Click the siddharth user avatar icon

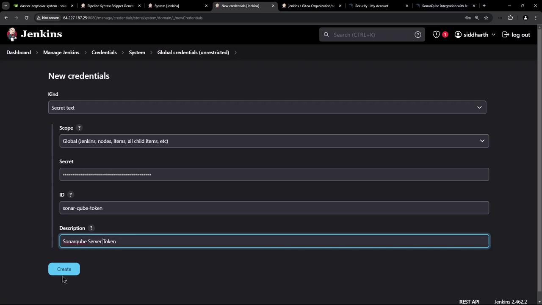458,35
